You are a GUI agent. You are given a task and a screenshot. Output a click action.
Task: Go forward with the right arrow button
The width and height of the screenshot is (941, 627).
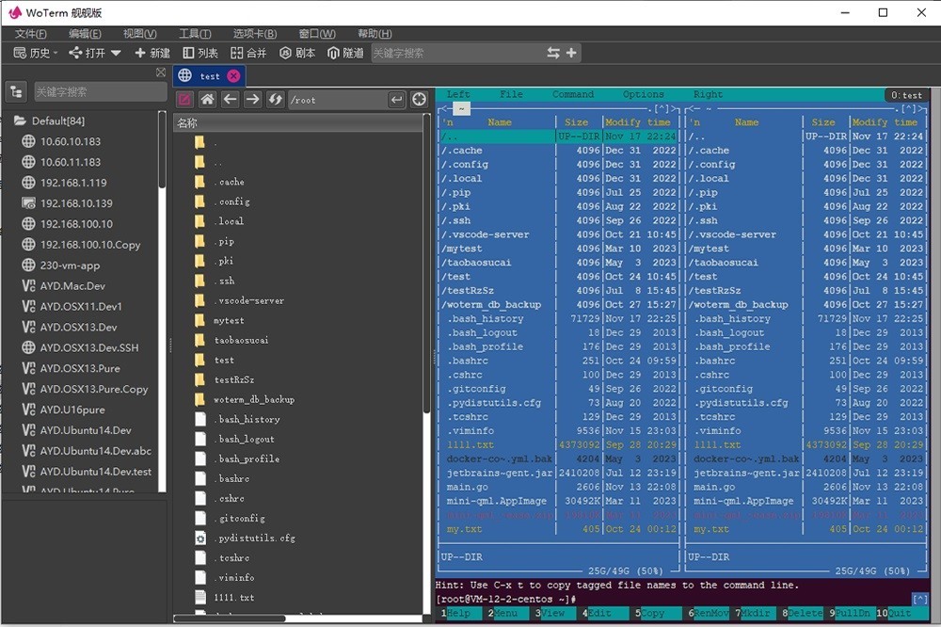252,100
